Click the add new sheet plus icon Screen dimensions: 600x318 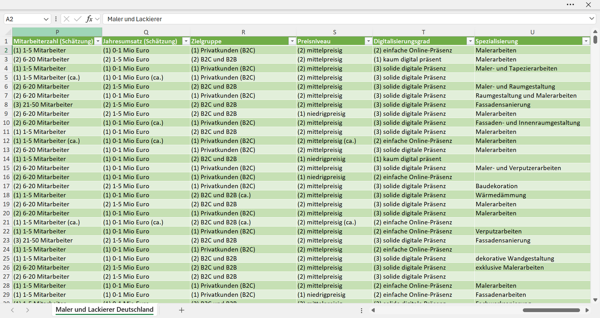point(181,310)
